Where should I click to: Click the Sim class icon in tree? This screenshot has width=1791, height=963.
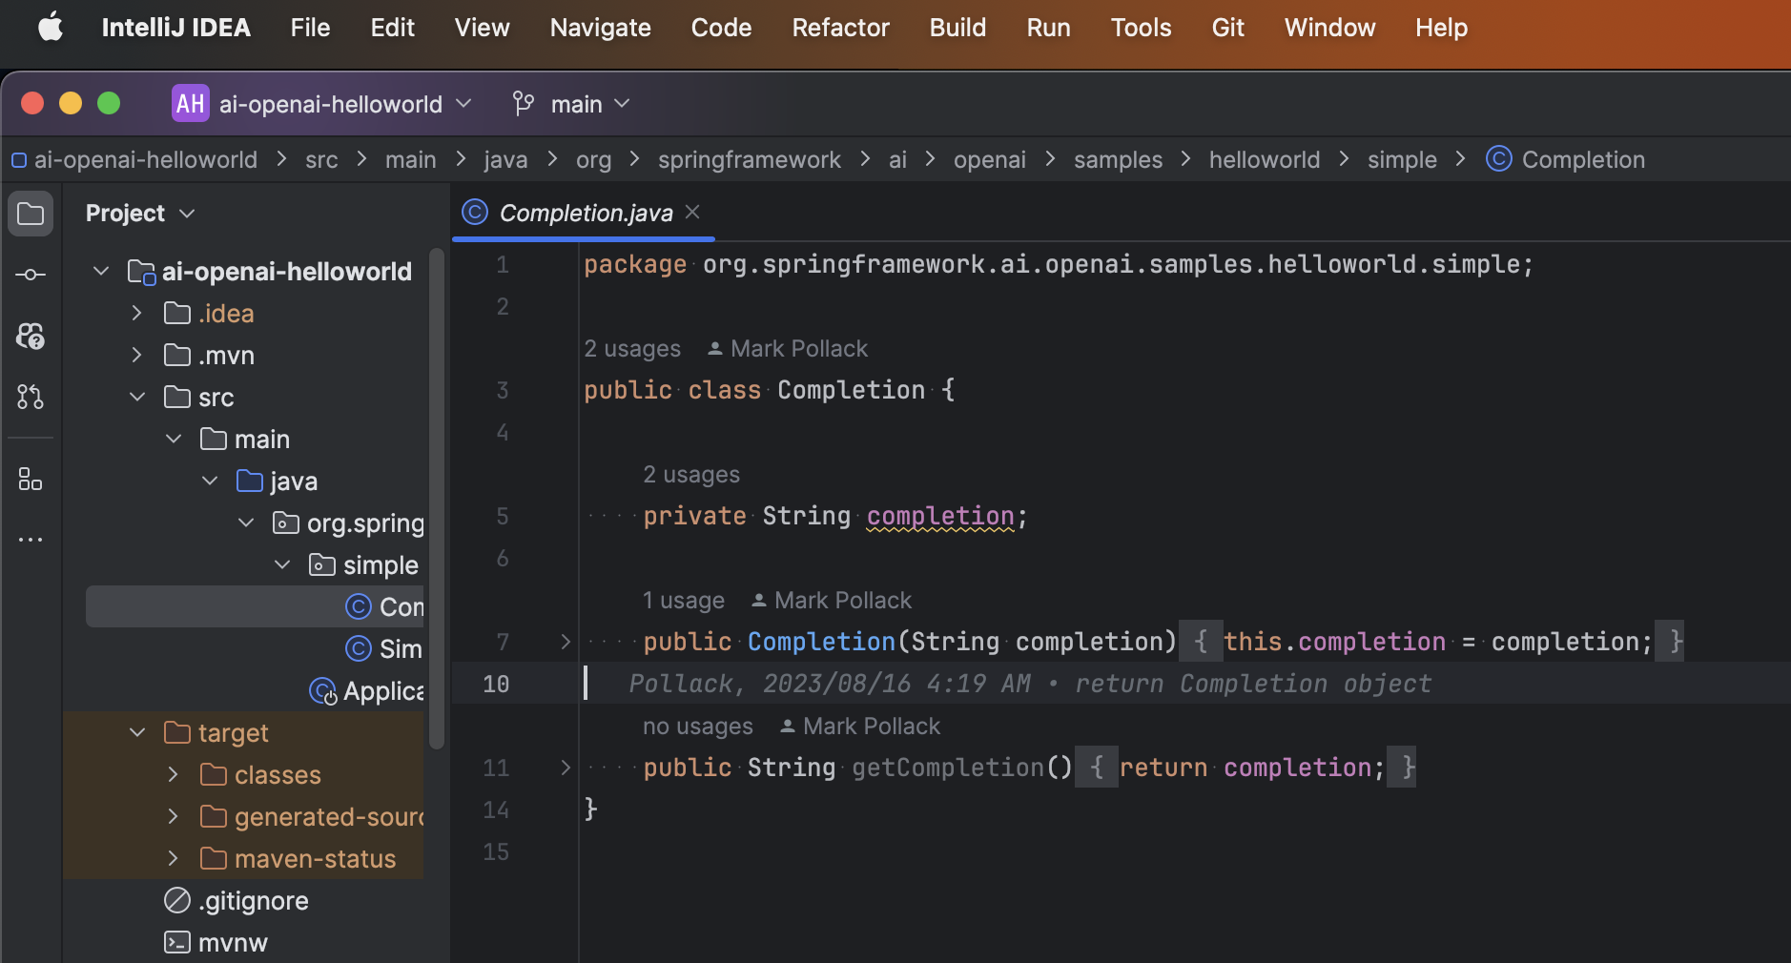tap(359, 648)
